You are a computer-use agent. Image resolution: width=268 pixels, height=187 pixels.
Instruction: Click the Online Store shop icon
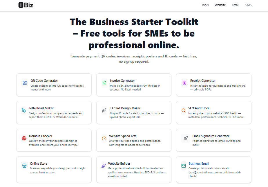coord(24,166)
